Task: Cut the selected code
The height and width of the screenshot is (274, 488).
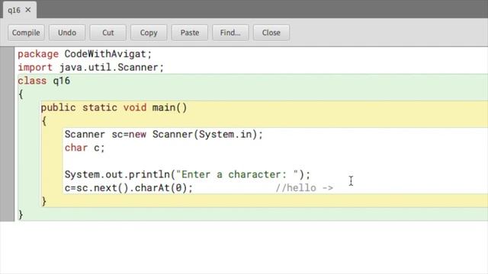Action: click(108, 33)
